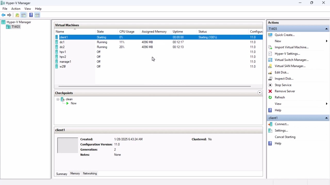
Task: Open the File menu
Action: [5, 9]
